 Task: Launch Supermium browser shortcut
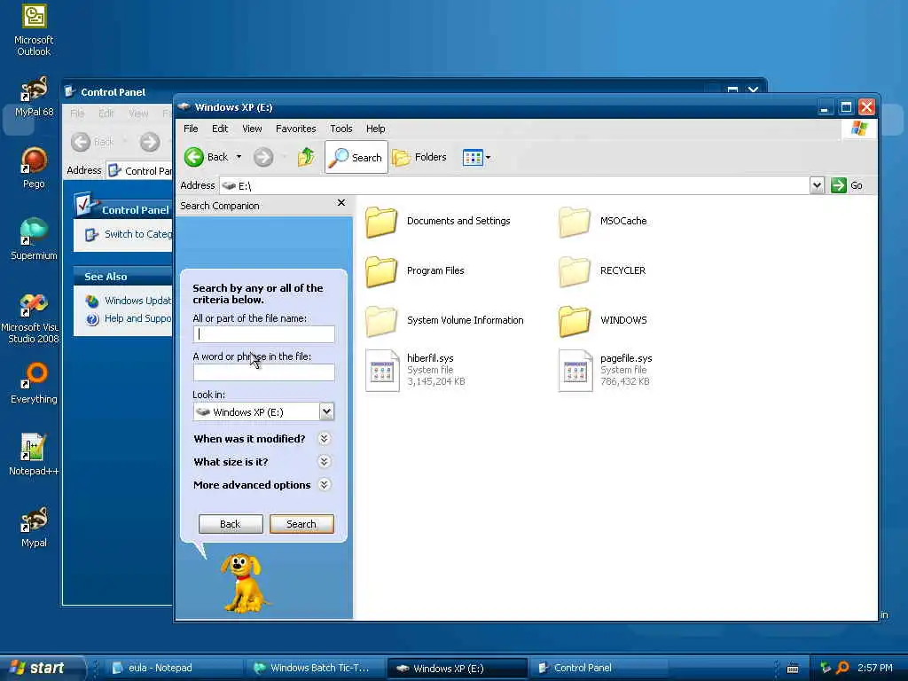pos(34,239)
